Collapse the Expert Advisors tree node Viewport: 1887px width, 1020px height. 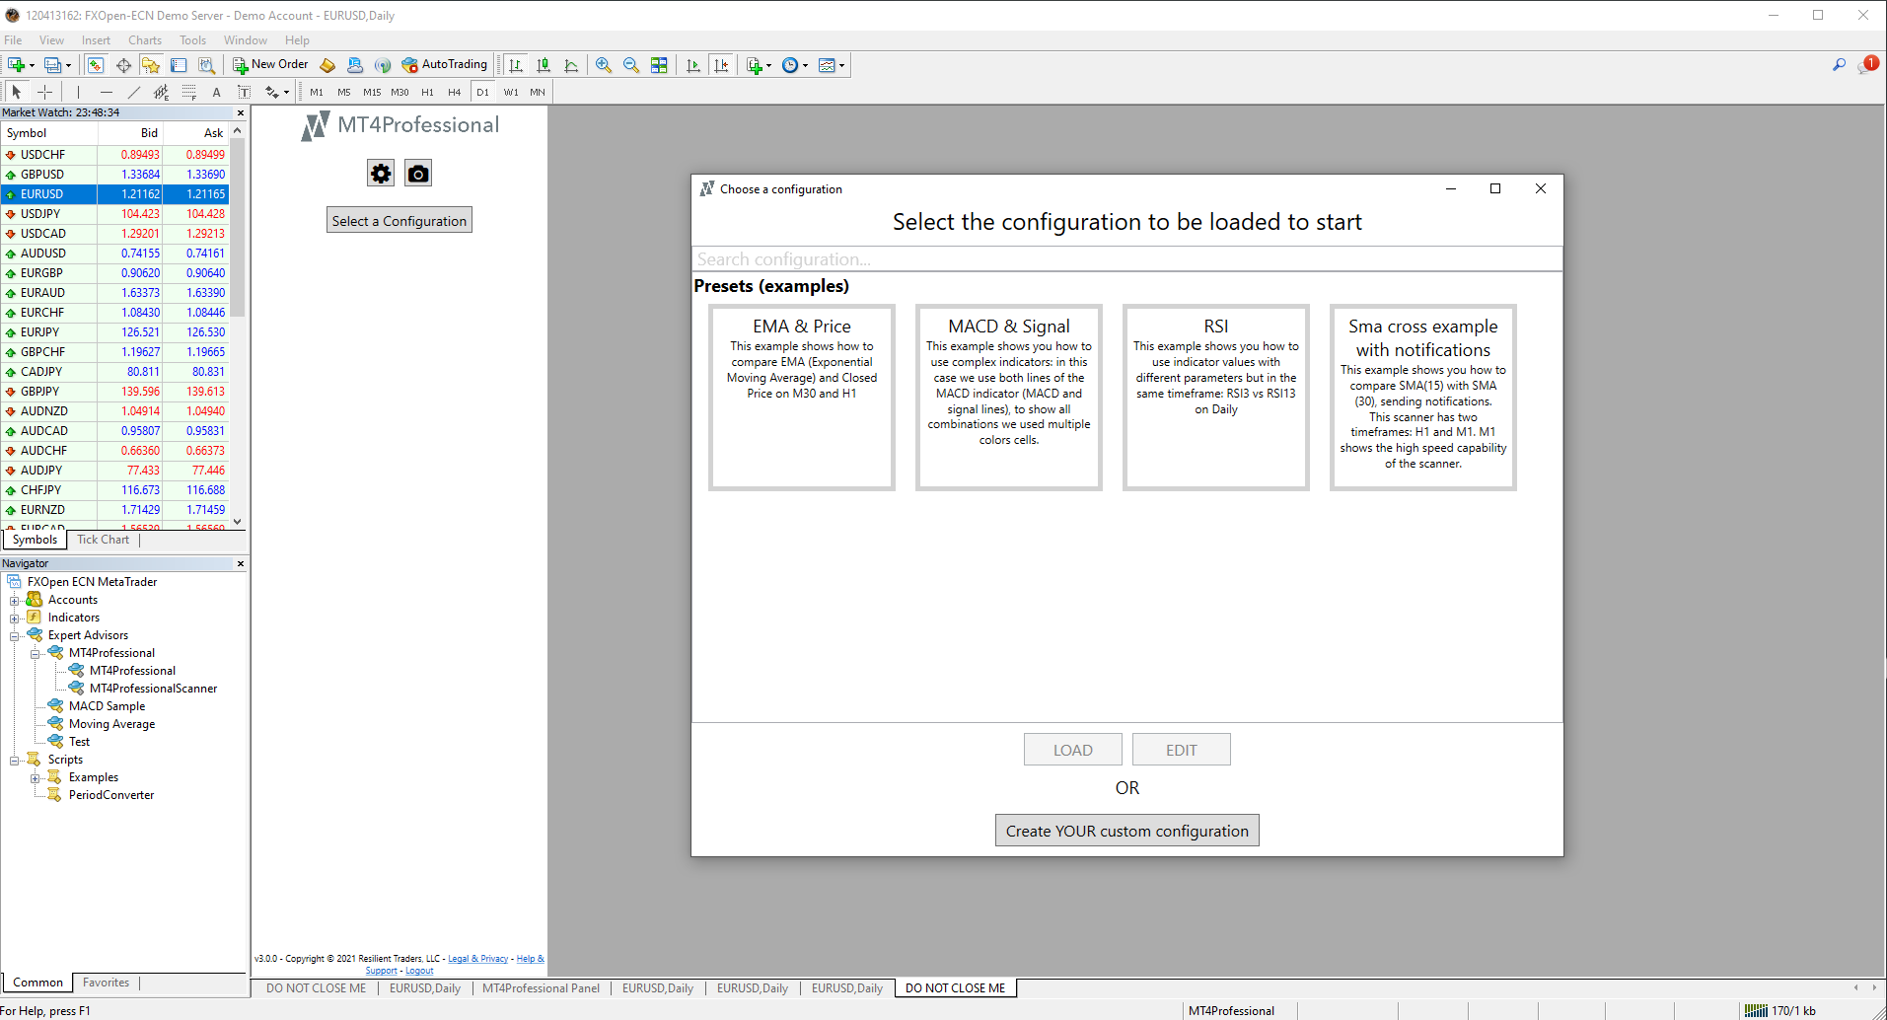click(x=15, y=635)
